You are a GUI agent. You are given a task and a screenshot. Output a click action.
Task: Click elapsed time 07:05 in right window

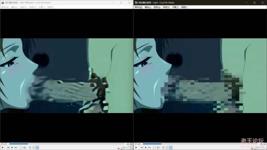(x=137, y=144)
